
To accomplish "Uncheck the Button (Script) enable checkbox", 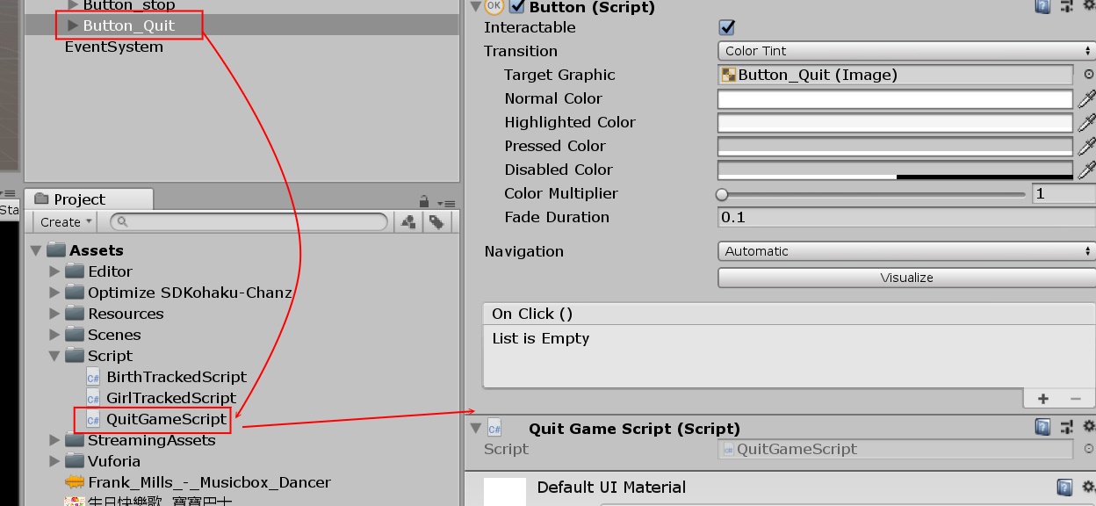I will [516, 7].
